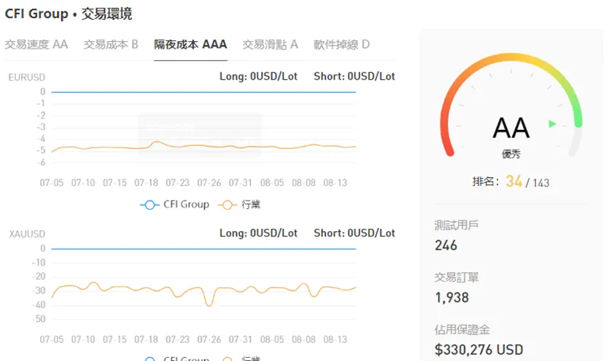Click EURUSD Long: 0USD/Lot value
The height and width of the screenshot is (361, 607).
[258, 76]
